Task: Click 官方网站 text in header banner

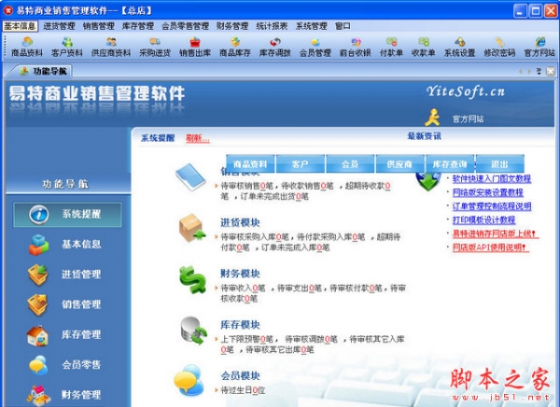Action: 468,119
